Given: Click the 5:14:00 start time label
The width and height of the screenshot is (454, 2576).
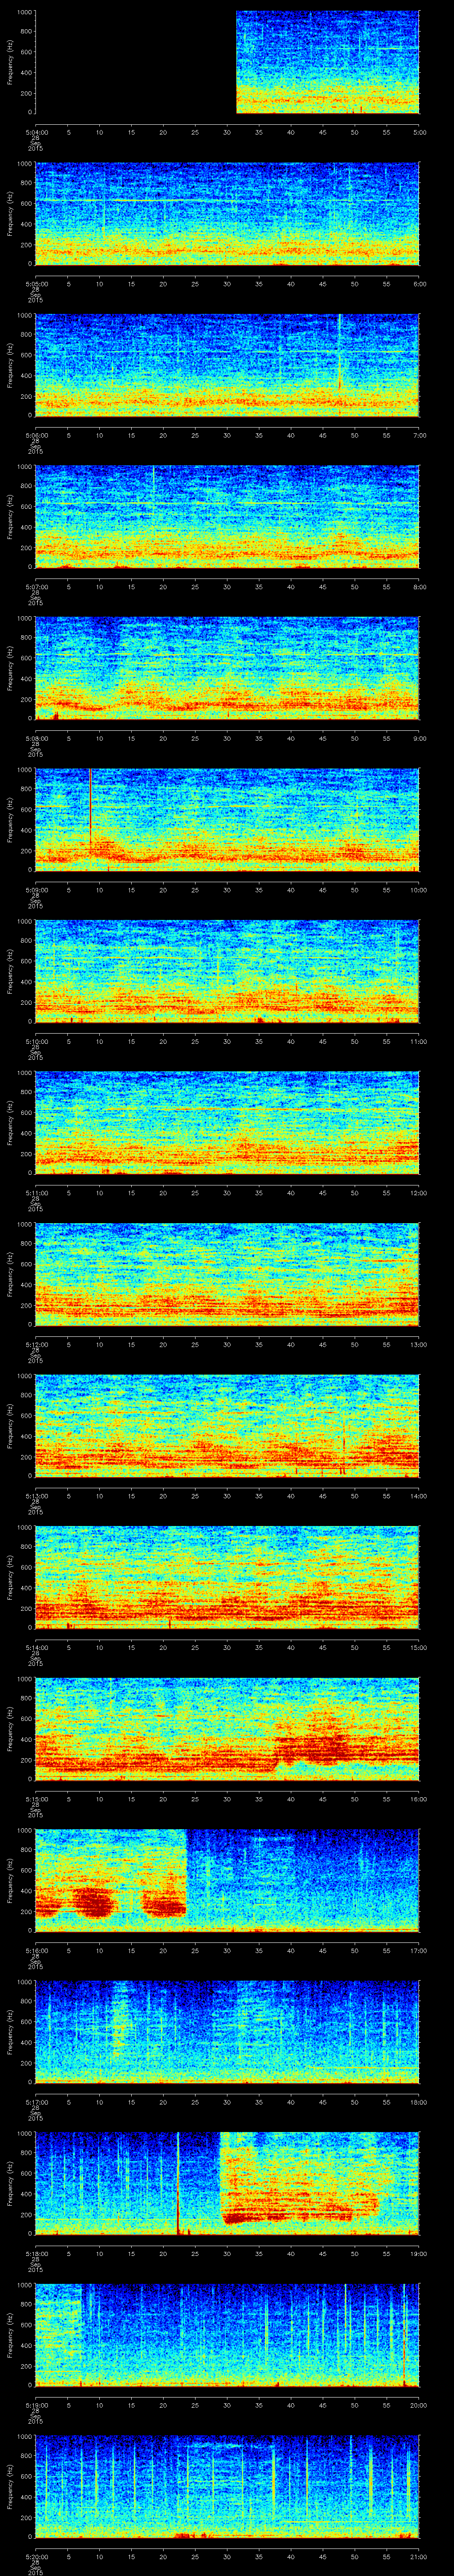Looking at the screenshot, I should point(36,1647).
